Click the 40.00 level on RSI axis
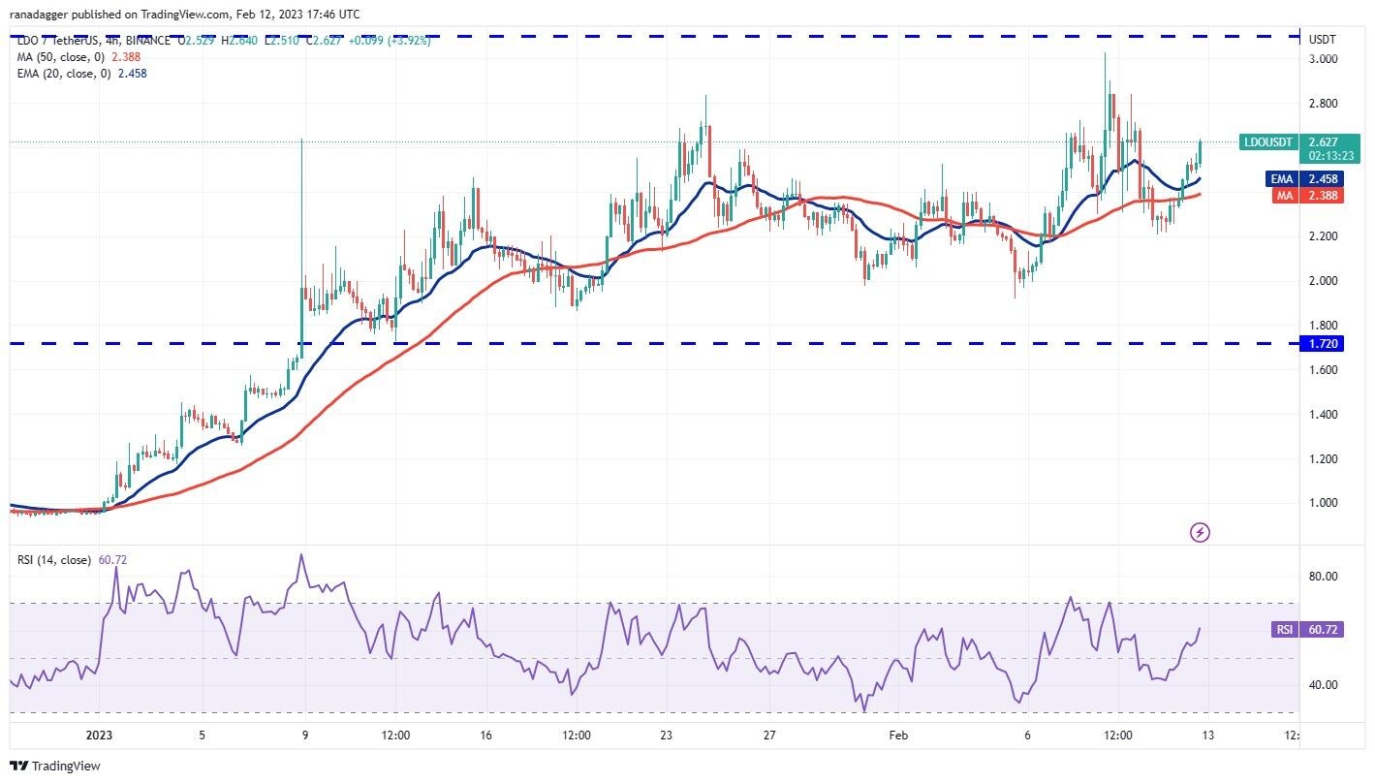This screenshot has height=783, width=1375. tap(1323, 685)
